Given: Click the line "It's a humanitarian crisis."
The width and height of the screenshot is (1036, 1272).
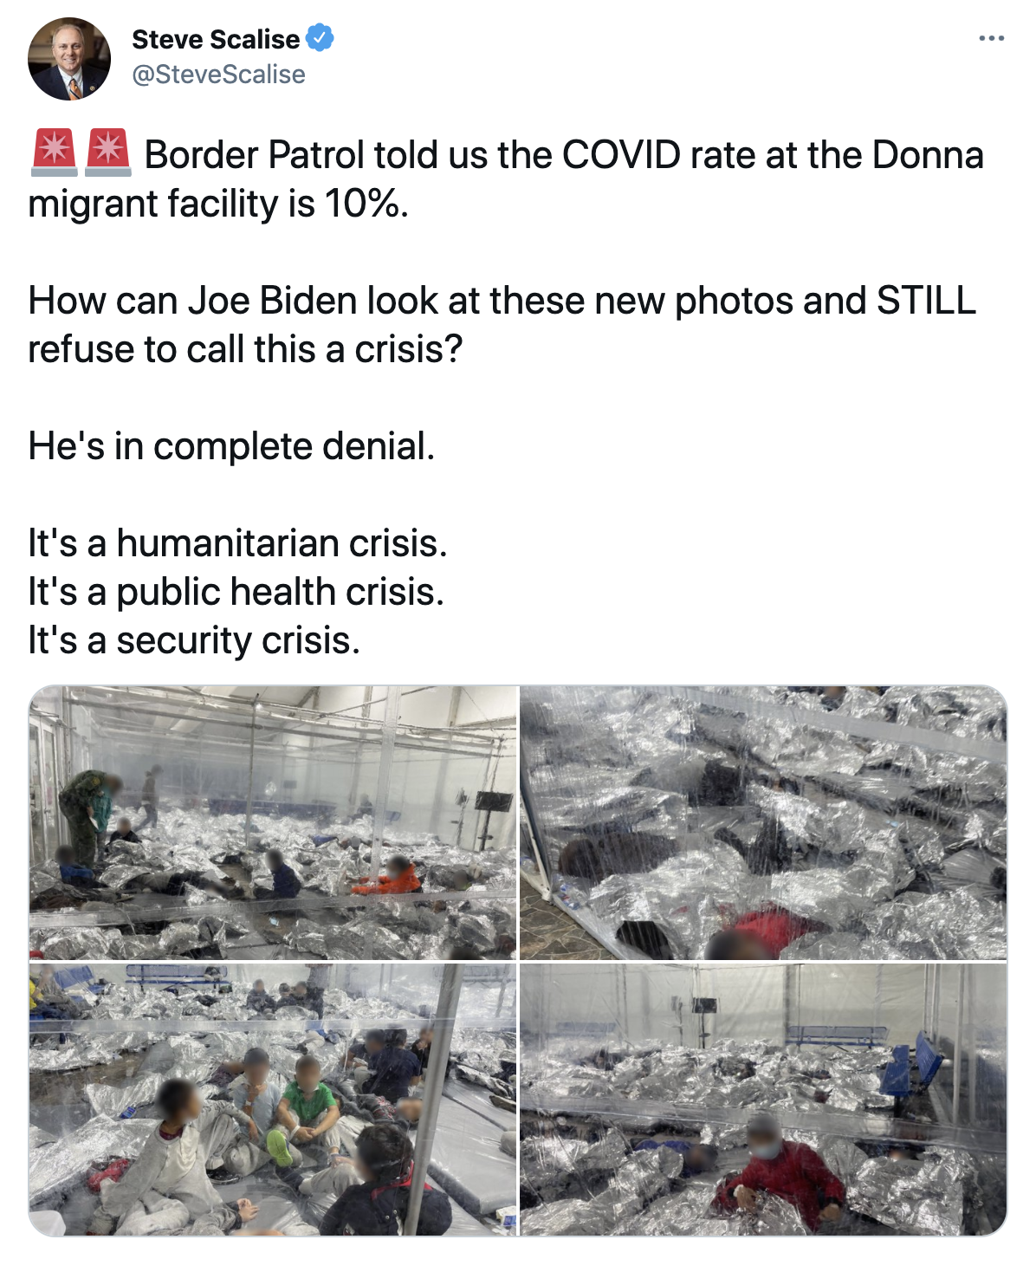Looking at the screenshot, I should [238, 543].
